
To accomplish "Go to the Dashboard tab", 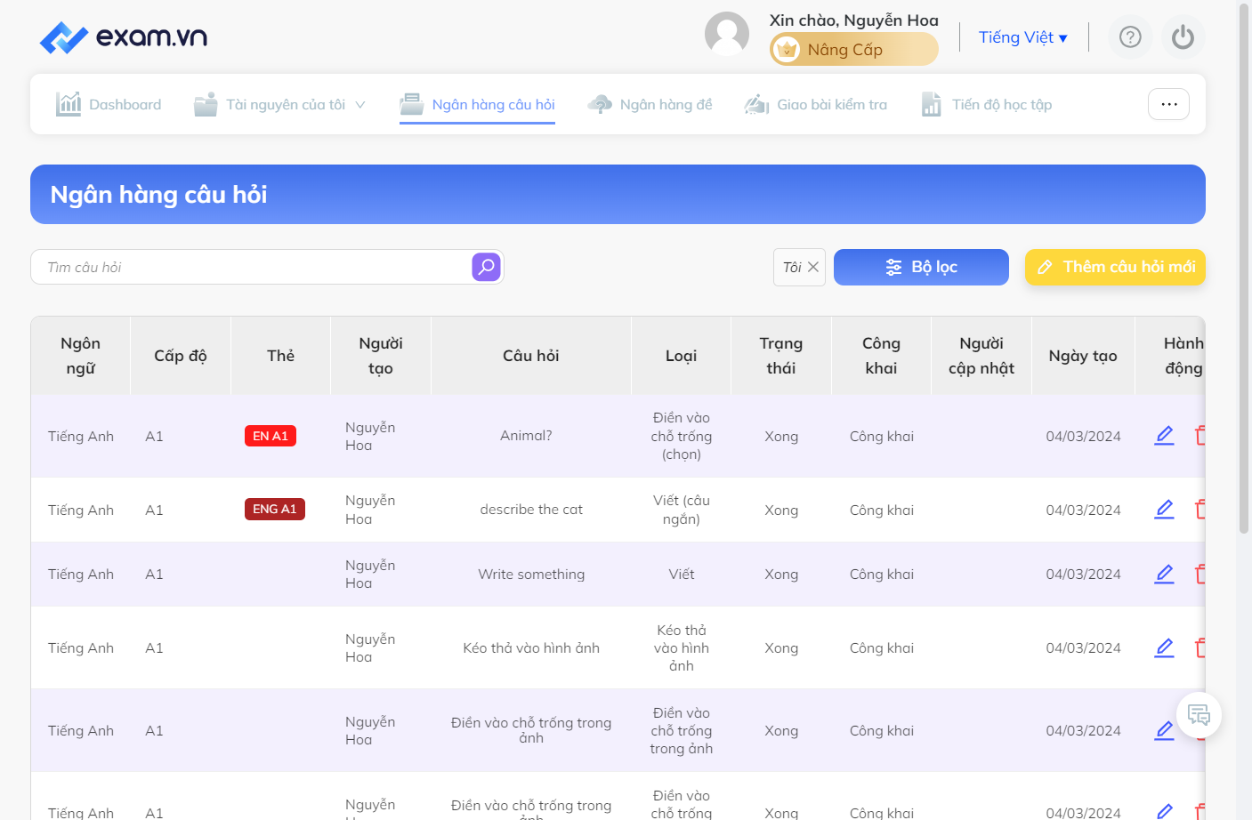I will point(109,105).
